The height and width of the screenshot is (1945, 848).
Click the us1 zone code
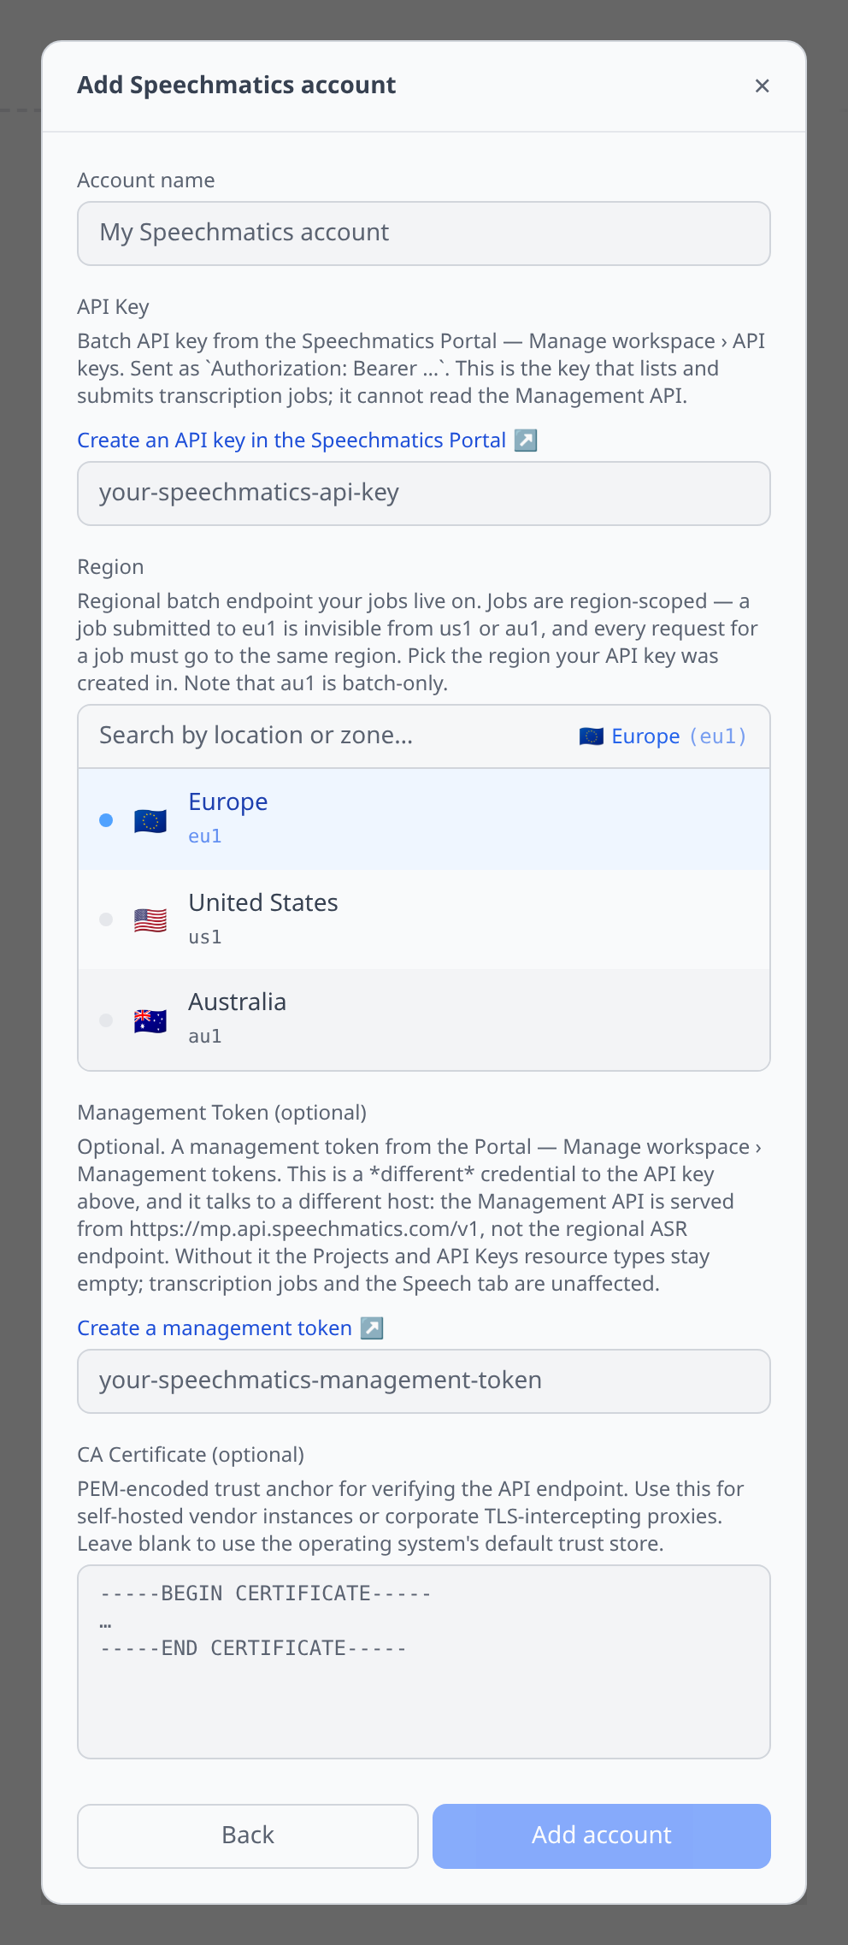[205, 937]
